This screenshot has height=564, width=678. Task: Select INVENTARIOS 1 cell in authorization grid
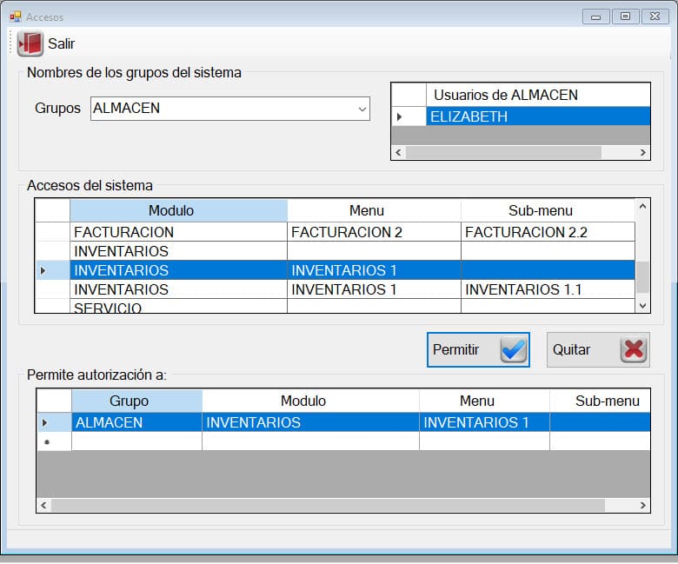tap(484, 422)
